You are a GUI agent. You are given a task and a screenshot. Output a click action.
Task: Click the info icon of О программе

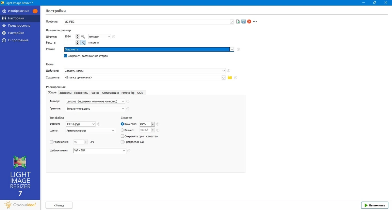point(4,40)
